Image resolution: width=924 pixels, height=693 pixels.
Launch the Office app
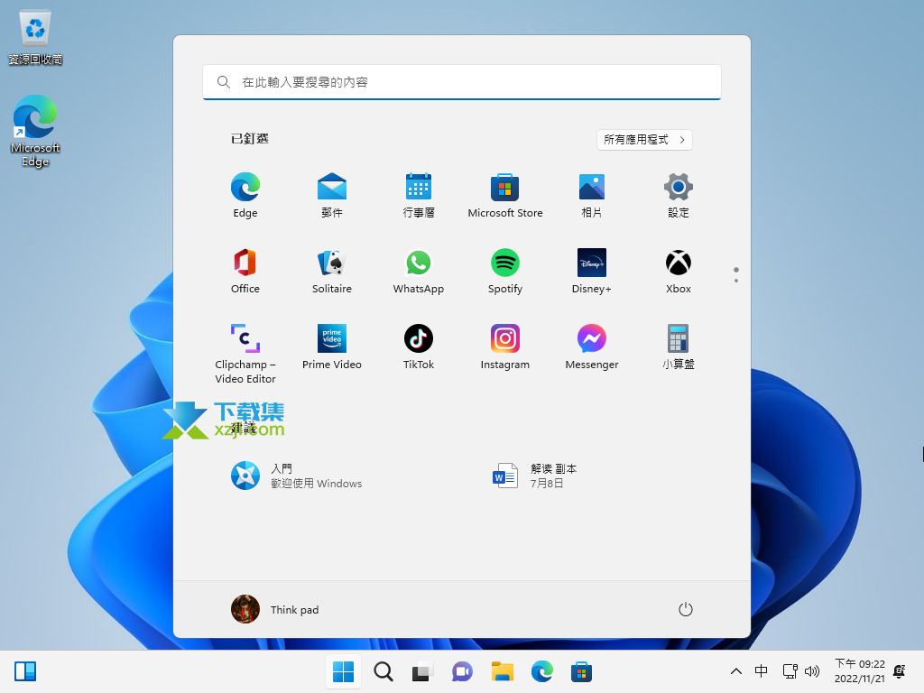245,271
